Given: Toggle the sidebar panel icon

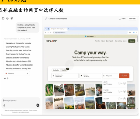Looking at the screenshot, I should click(3, 18).
